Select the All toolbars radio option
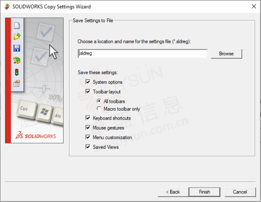Image resolution: width=261 pixels, height=202 pixels. [x=99, y=101]
